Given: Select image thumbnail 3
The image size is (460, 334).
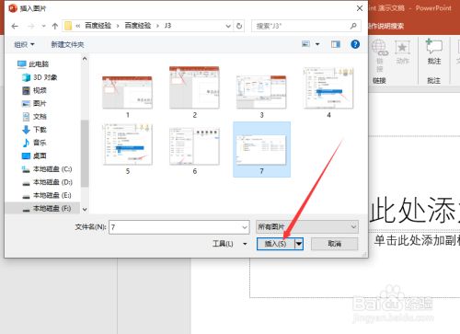Looking at the screenshot, I should (x=261, y=92).
